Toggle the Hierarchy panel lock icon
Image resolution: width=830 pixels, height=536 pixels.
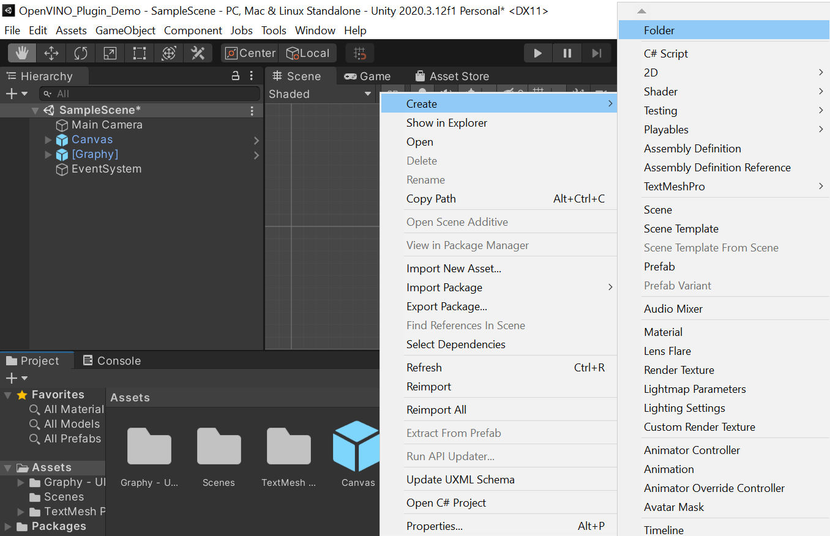tap(235, 76)
